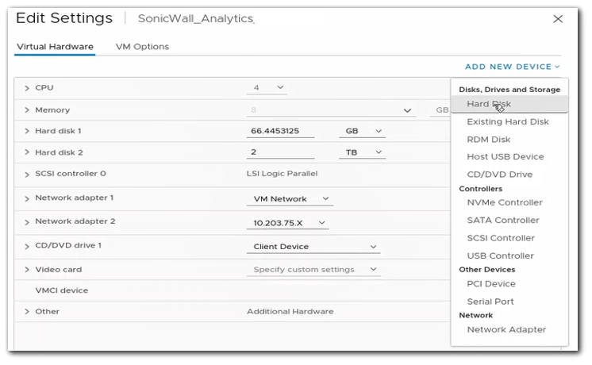Viewport: 592px width, 365px height.
Task: Expand the Memory settings row
Action: coord(26,110)
